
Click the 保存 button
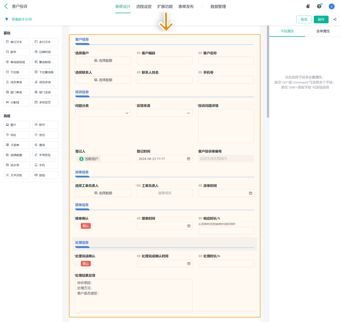[x=321, y=19]
